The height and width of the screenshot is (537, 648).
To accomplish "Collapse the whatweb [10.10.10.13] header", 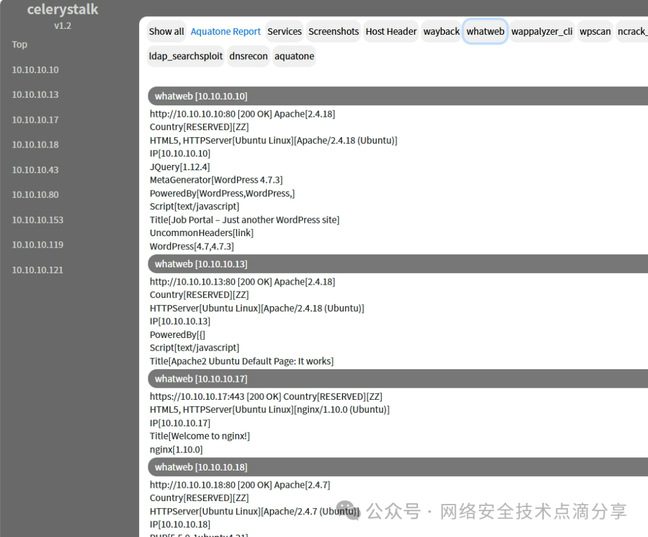I will click(398, 264).
